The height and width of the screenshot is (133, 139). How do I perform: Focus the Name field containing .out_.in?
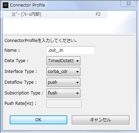coord(71,50)
